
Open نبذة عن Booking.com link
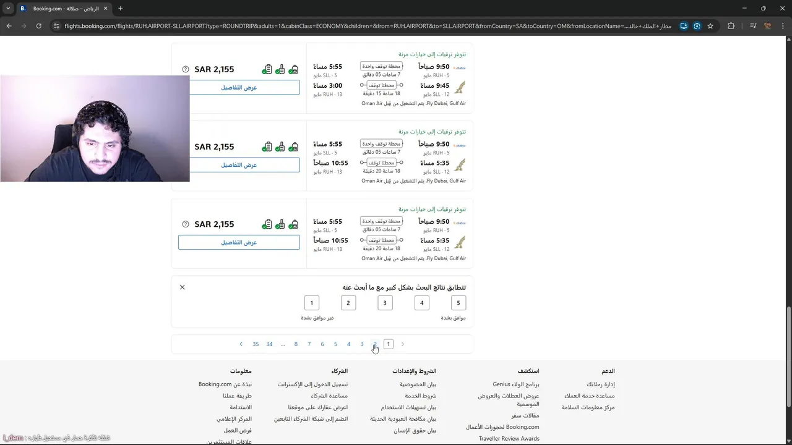[x=225, y=384]
